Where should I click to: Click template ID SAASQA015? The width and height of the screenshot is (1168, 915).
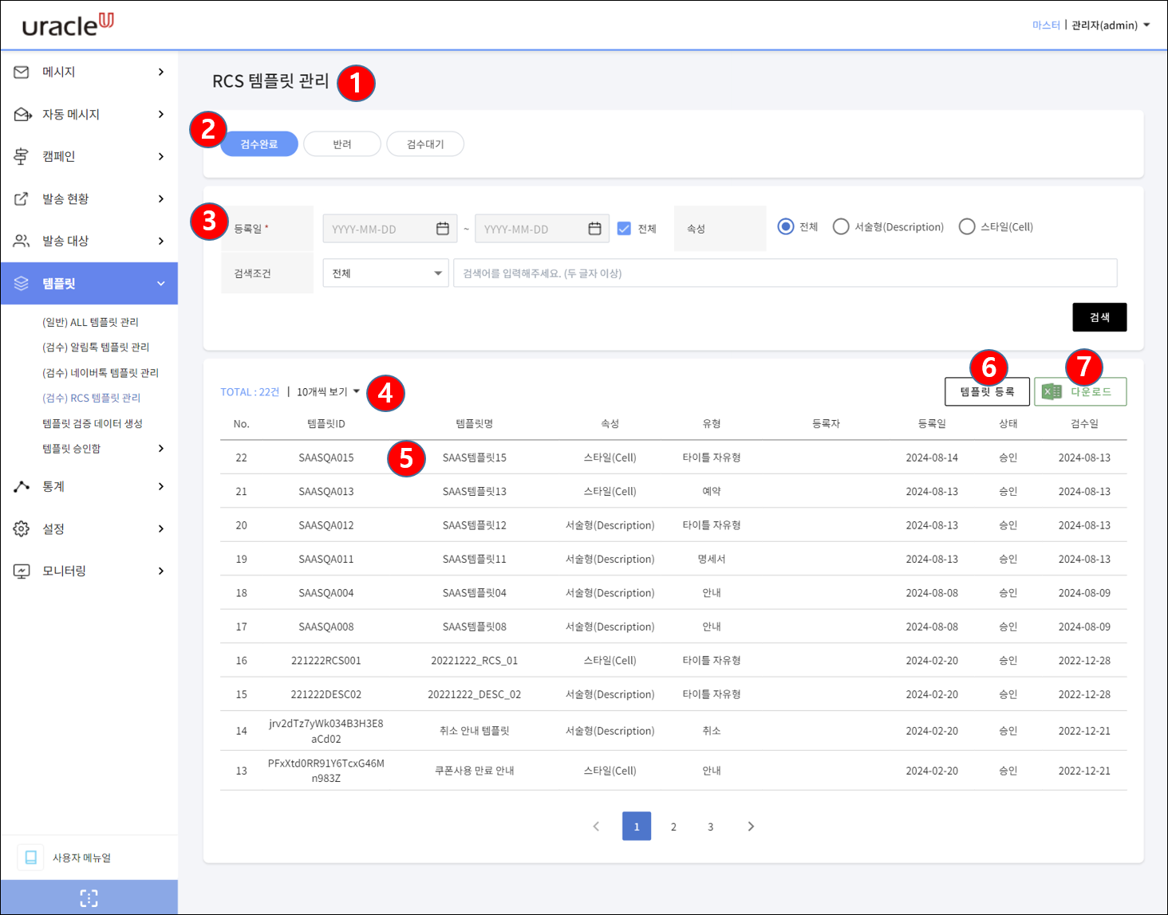point(326,457)
